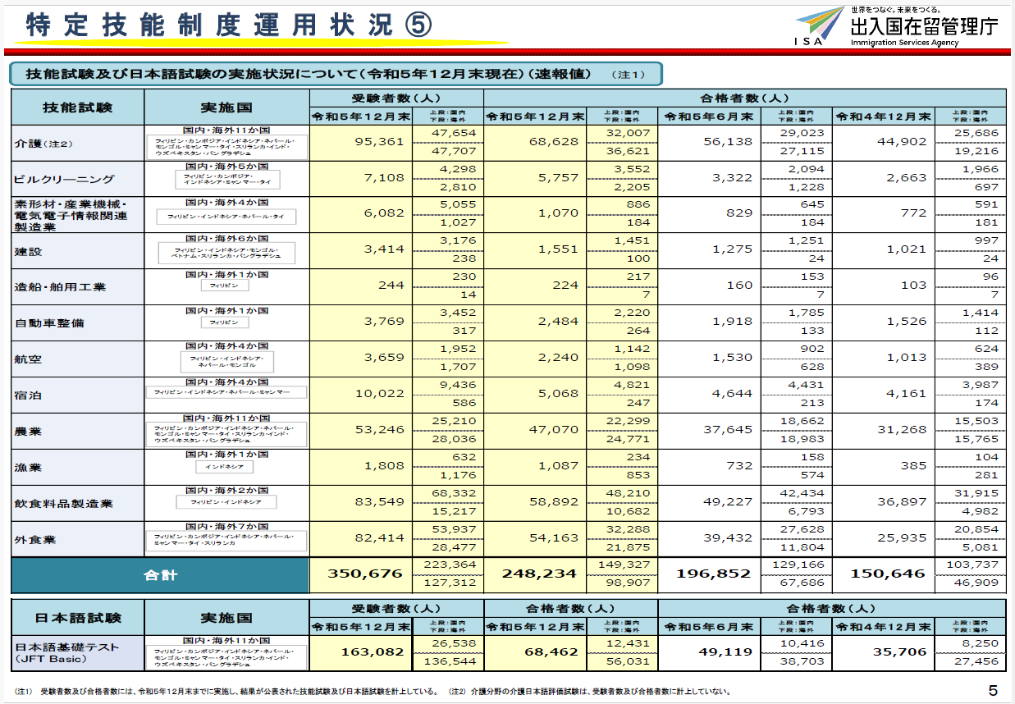
Task: Click the 造船・舶用工業 passer count 224
Action: 565,285
